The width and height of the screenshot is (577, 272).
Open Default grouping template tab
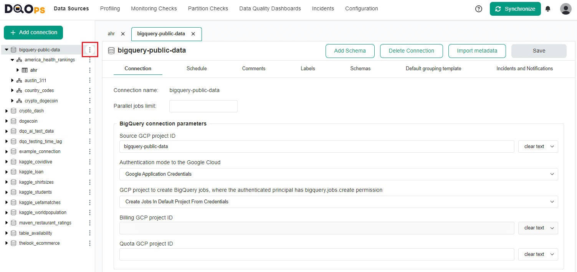tap(433, 69)
